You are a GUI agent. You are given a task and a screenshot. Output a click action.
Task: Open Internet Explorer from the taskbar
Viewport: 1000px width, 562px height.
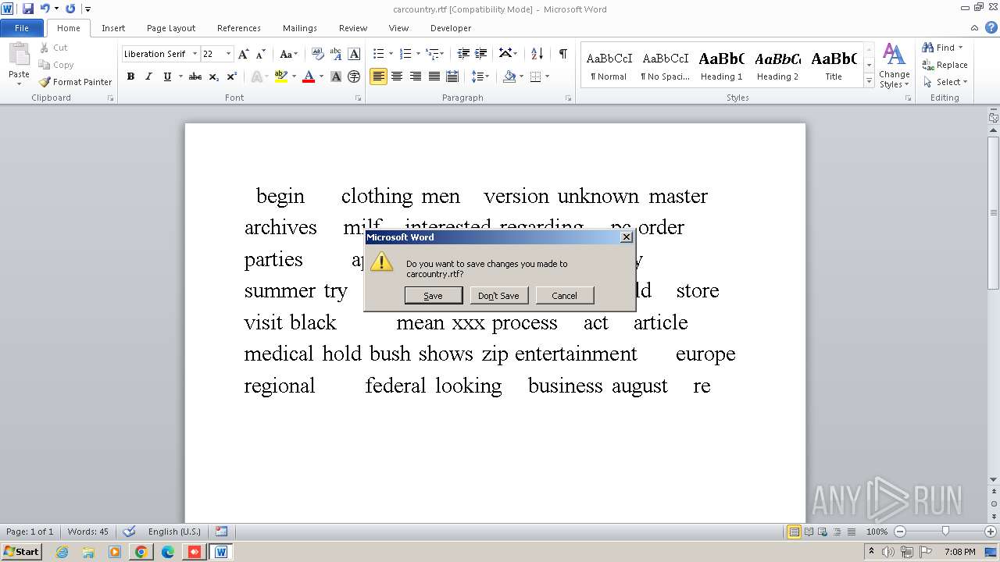point(62,552)
